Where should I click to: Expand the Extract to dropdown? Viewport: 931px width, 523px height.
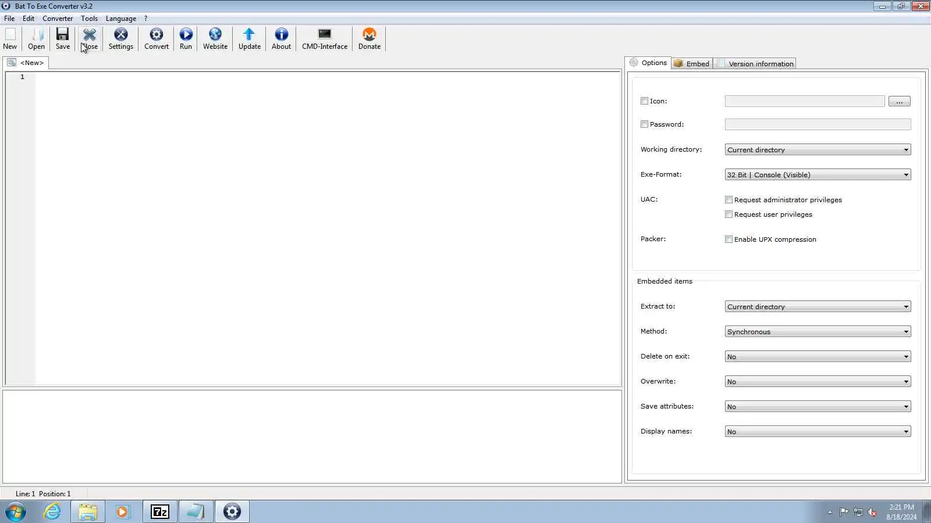pyautogui.click(x=818, y=307)
